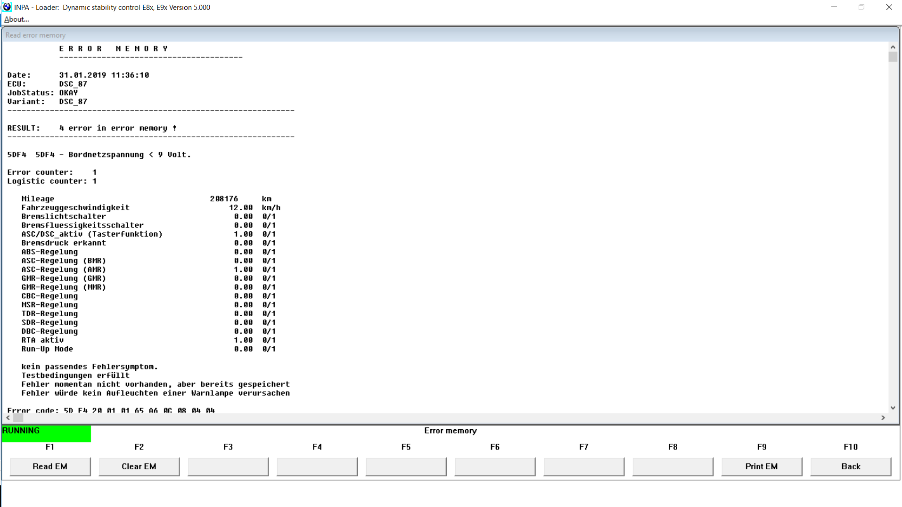Go back using the Back button
This screenshot has width=902, height=507.
tap(850, 466)
